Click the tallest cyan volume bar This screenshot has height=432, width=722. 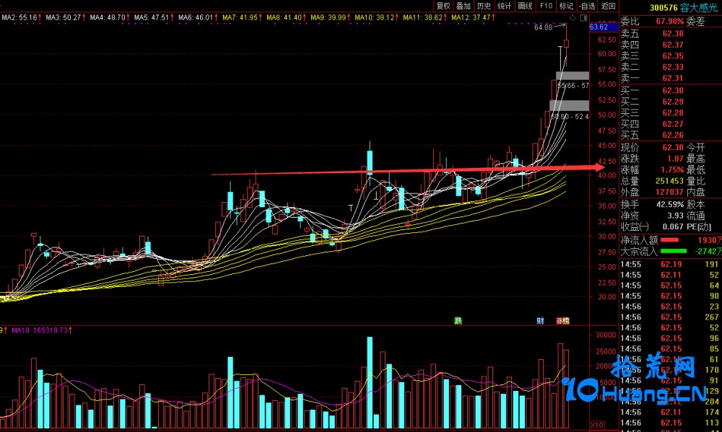coord(370,382)
